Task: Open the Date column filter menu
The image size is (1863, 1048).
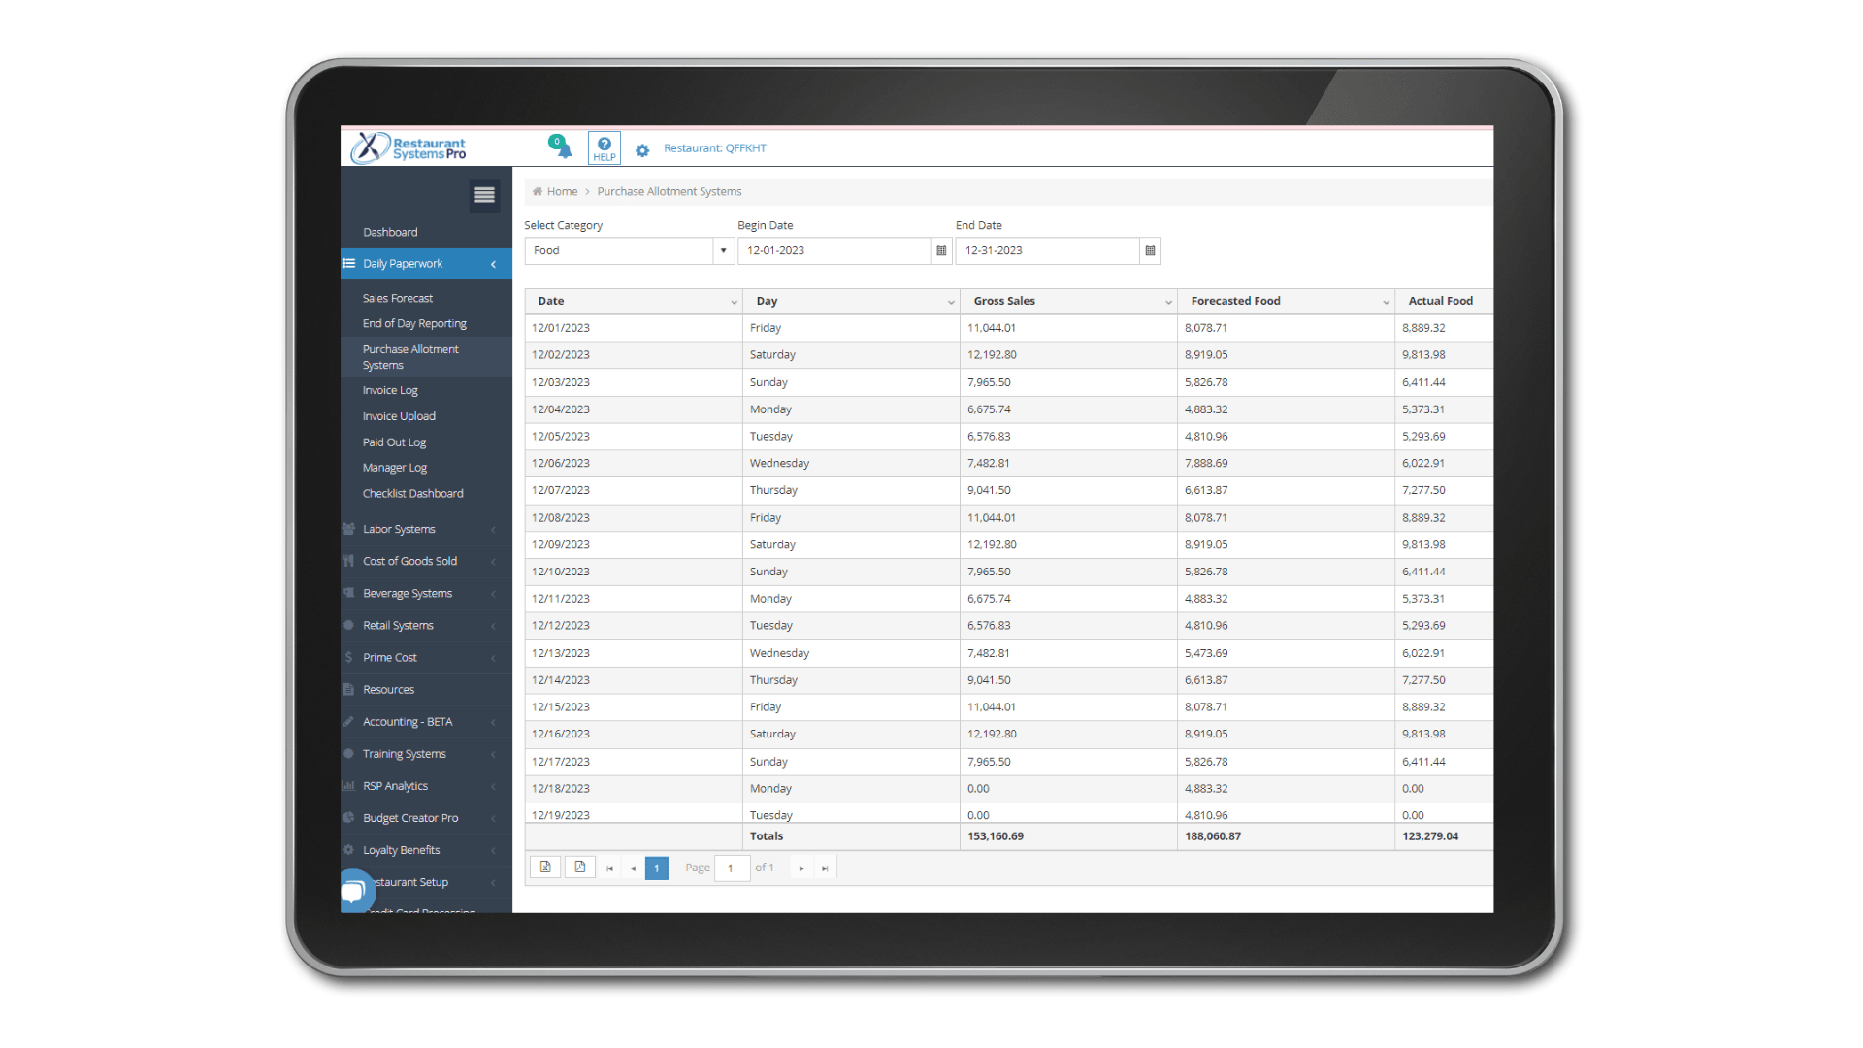Action: [734, 302]
